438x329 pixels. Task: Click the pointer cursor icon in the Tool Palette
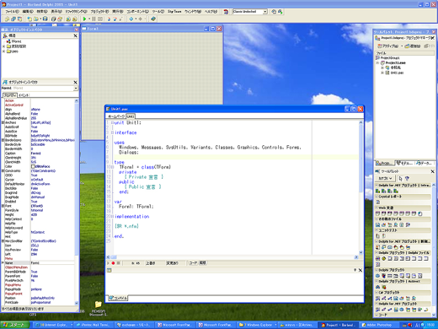click(401, 178)
